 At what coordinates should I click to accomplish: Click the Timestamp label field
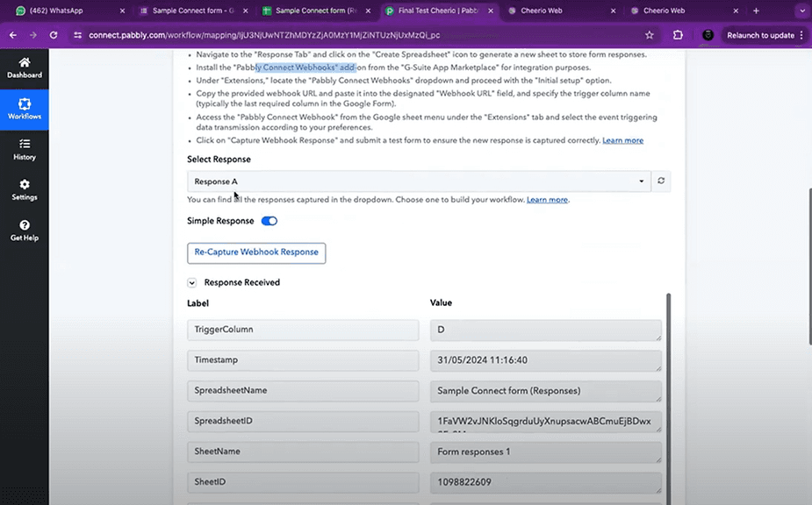coord(303,360)
